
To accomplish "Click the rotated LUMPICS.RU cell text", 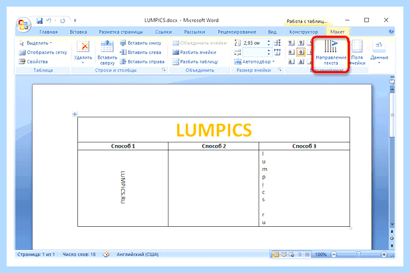I will click(x=123, y=187).
